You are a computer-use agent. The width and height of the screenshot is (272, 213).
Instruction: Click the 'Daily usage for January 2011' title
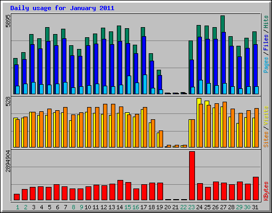(62, 8)
